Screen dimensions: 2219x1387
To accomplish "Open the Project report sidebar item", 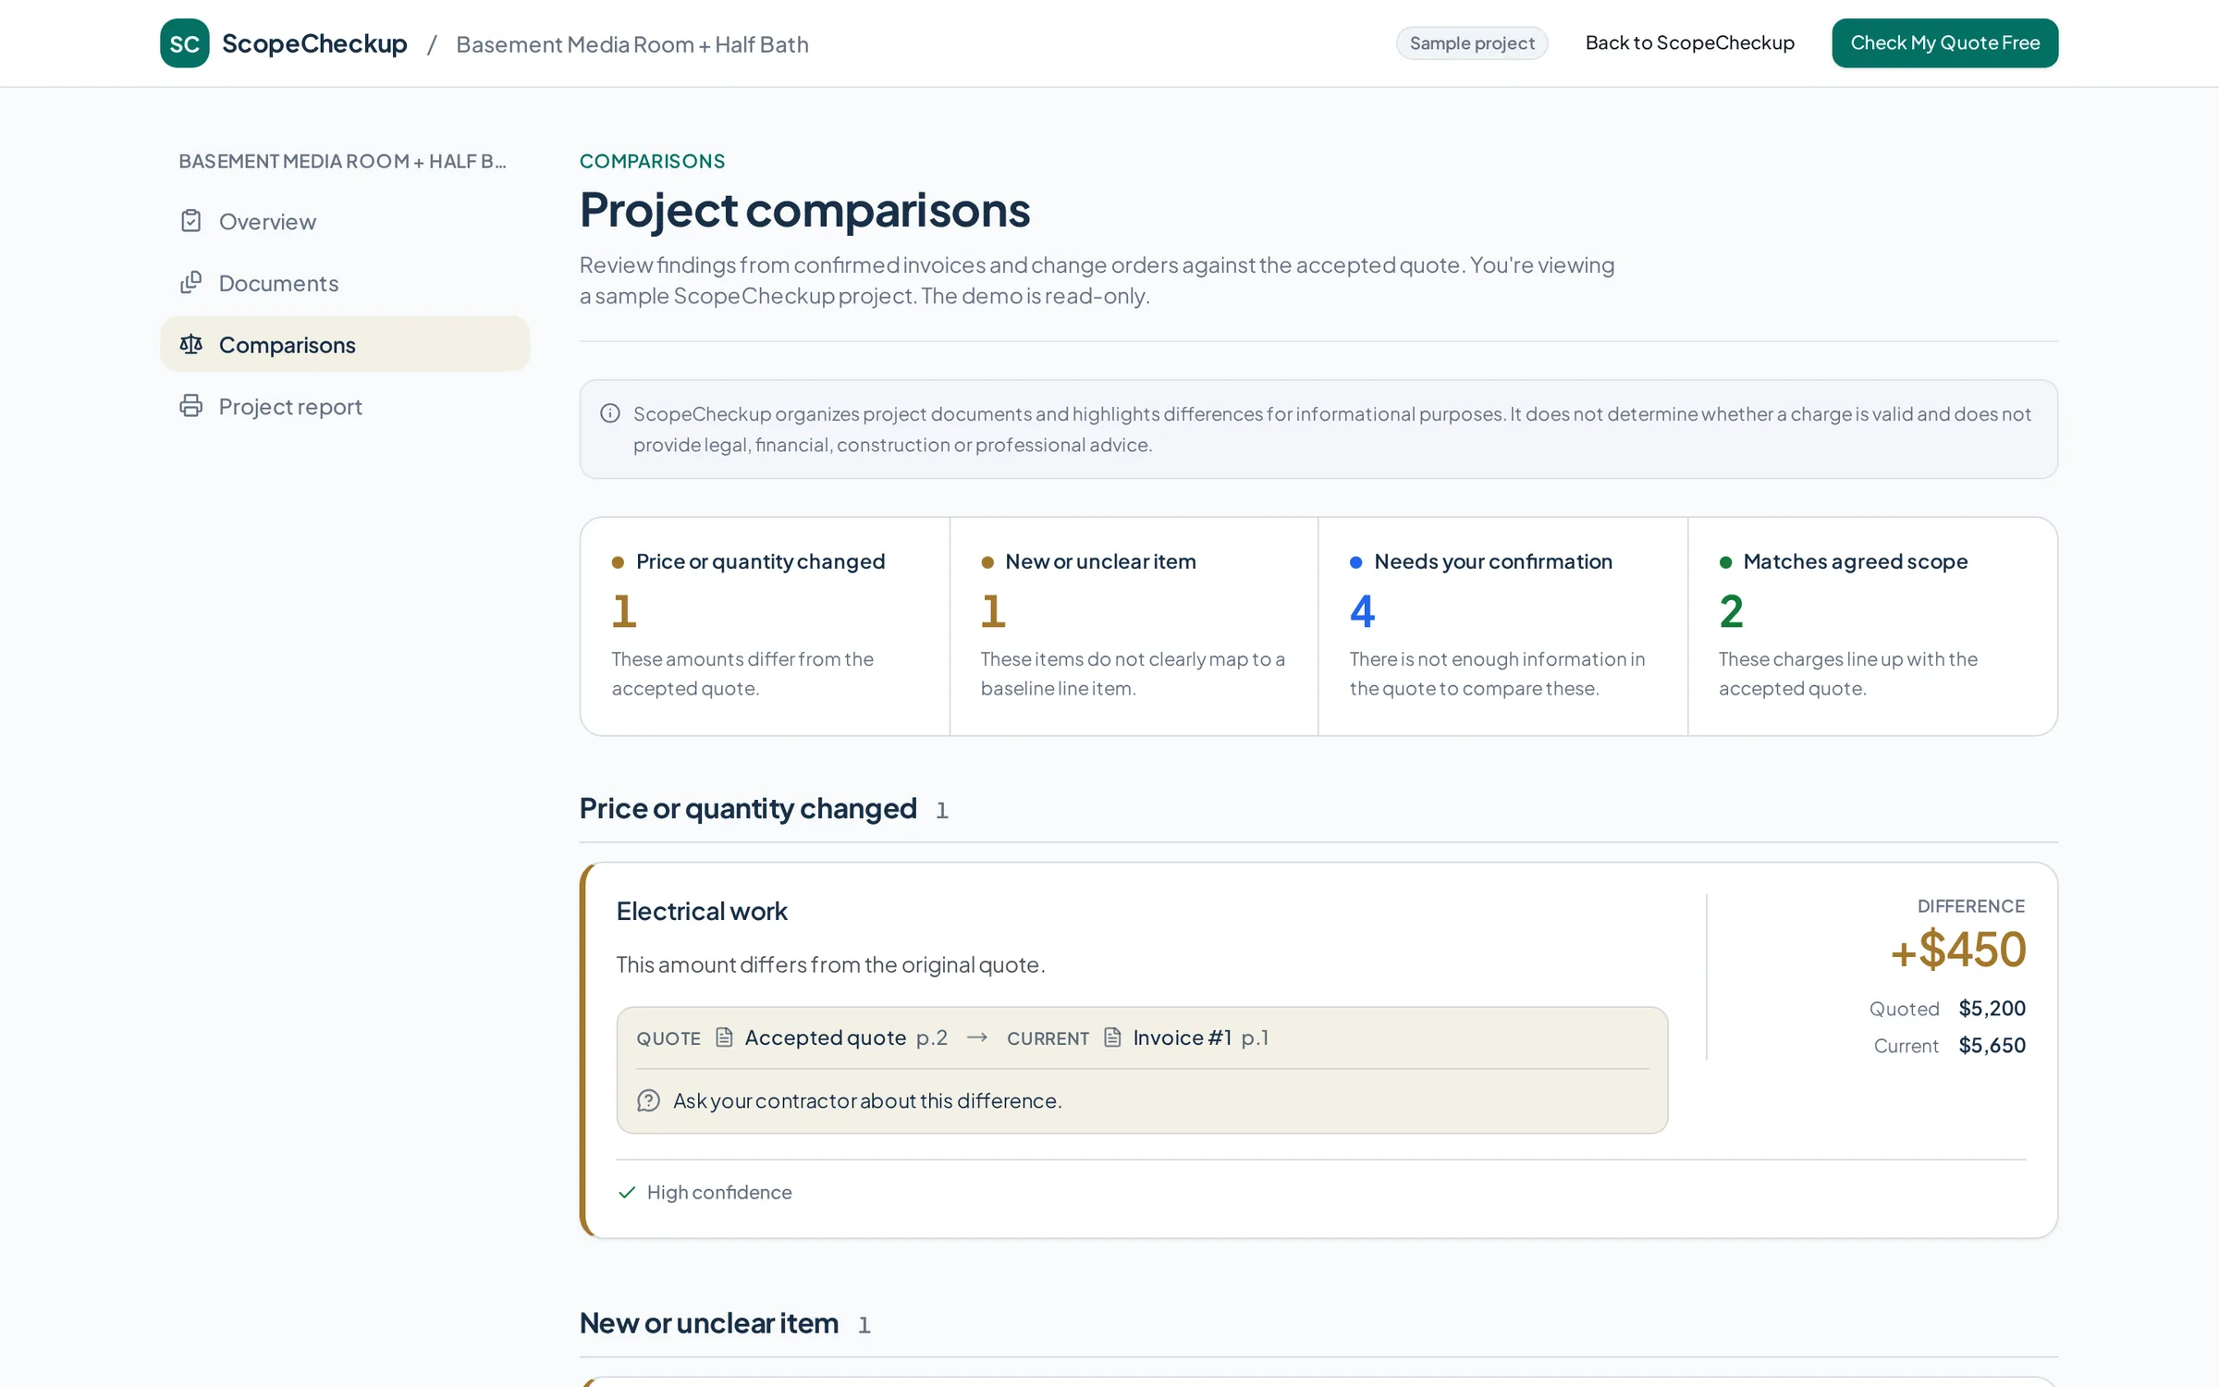I will coord(345,406).
